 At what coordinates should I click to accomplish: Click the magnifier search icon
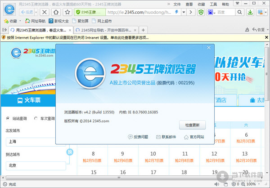(x=239, y=12)
